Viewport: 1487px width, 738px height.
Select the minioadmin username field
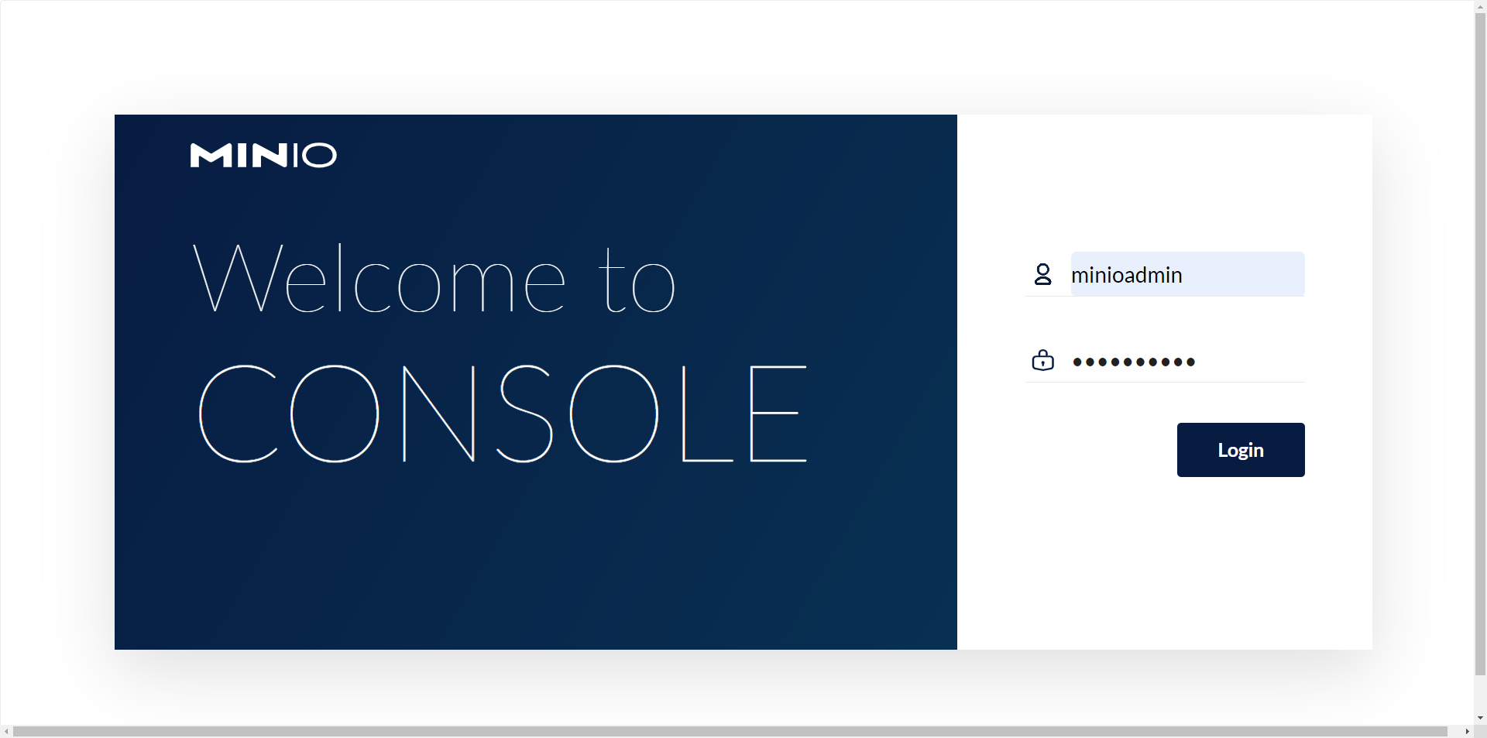click(x=1187, y=274)
